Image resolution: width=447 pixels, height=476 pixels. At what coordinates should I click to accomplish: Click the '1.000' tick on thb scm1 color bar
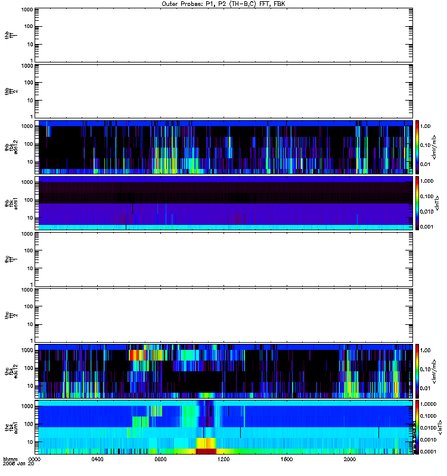tap(427, 181)
